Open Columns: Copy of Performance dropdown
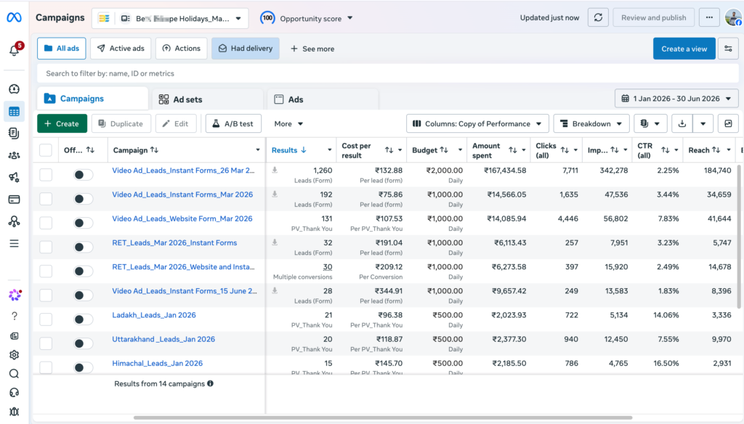 [x=477, y=123]
